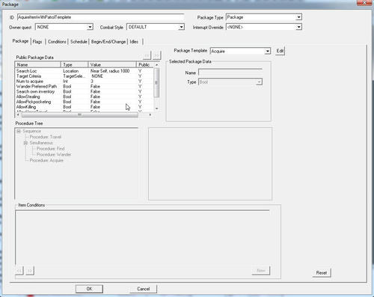374x297 pixels.
Task: Click the >> button above Public Package Data
Action: click(x=157, y=55)
